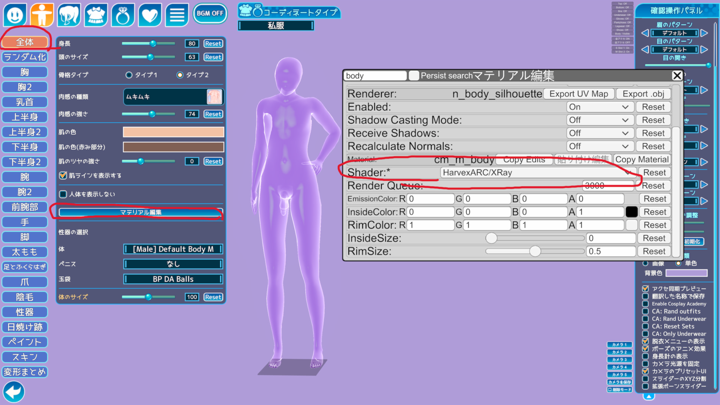Click next arrow for 目のパターン

tap(704, 49)
